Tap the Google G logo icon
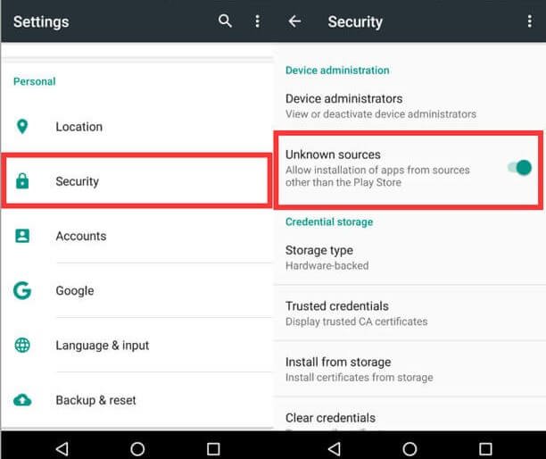This screenshot has width=546, height=459. coord(22,290)
